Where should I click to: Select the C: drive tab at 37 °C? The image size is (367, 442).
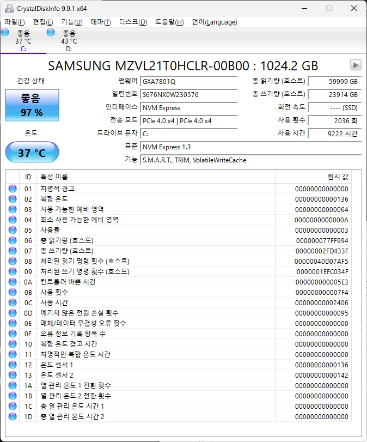pos(23,40)
